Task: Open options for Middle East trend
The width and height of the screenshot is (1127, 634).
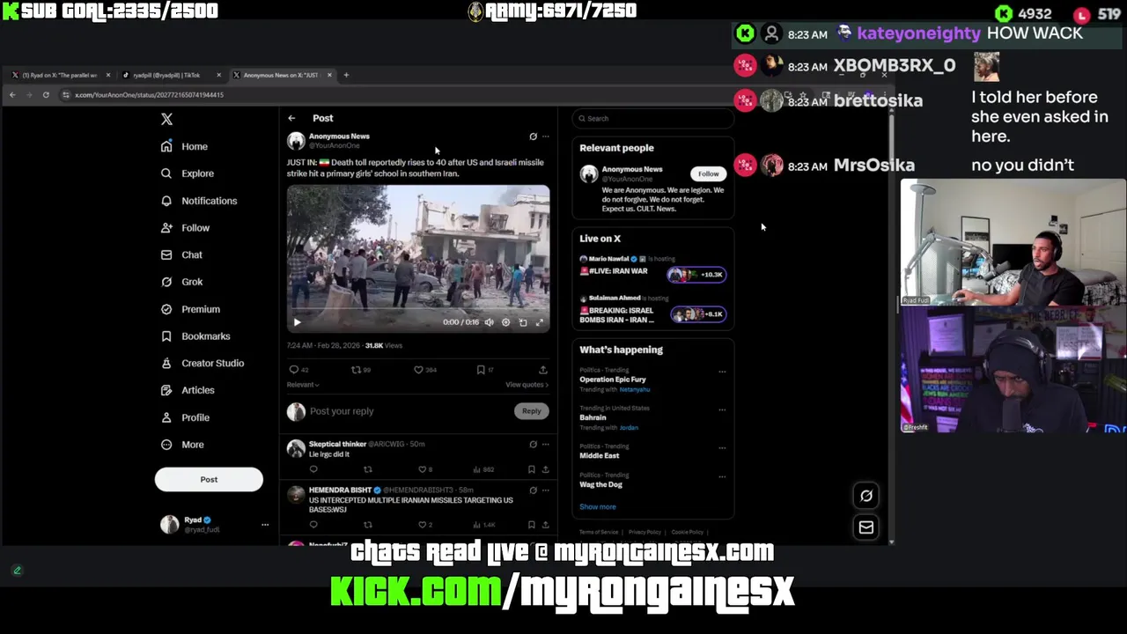Action: (x=722, y=447)
